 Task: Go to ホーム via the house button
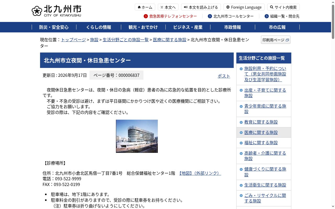145,7
